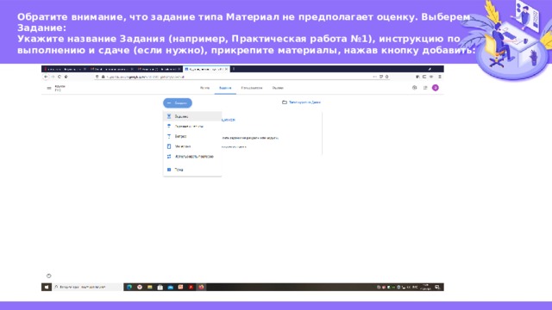Click the assignment icon beside Задание
552x310 pixels.
(x=169, y=116)
